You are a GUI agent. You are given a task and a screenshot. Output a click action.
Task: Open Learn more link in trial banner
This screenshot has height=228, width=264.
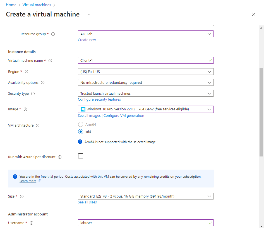click(28, 181)
